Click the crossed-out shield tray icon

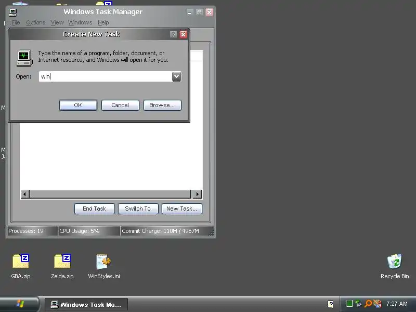pyautogui.click(x=378, y=303)
